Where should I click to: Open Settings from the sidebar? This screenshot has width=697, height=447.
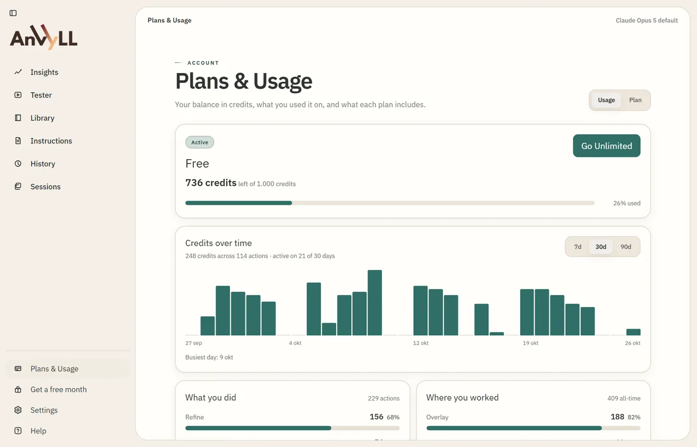[x=68, y=410]
